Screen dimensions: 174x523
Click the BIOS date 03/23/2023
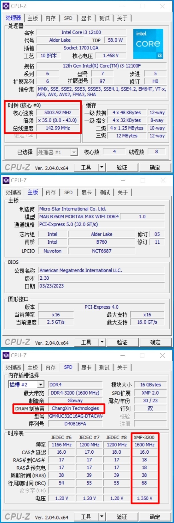tap(101, 286)
